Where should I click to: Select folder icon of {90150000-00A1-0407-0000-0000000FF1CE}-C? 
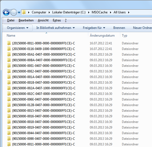click(9, 54)
